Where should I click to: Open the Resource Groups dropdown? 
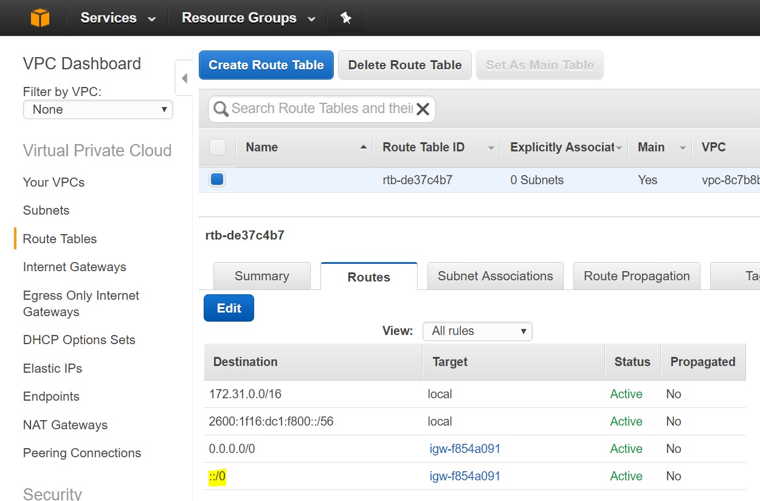click(x=249, y=18)
